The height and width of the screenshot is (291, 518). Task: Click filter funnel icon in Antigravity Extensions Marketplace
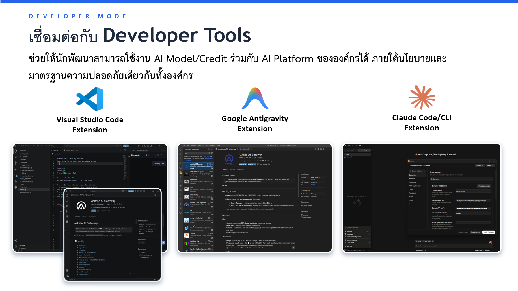212,153
